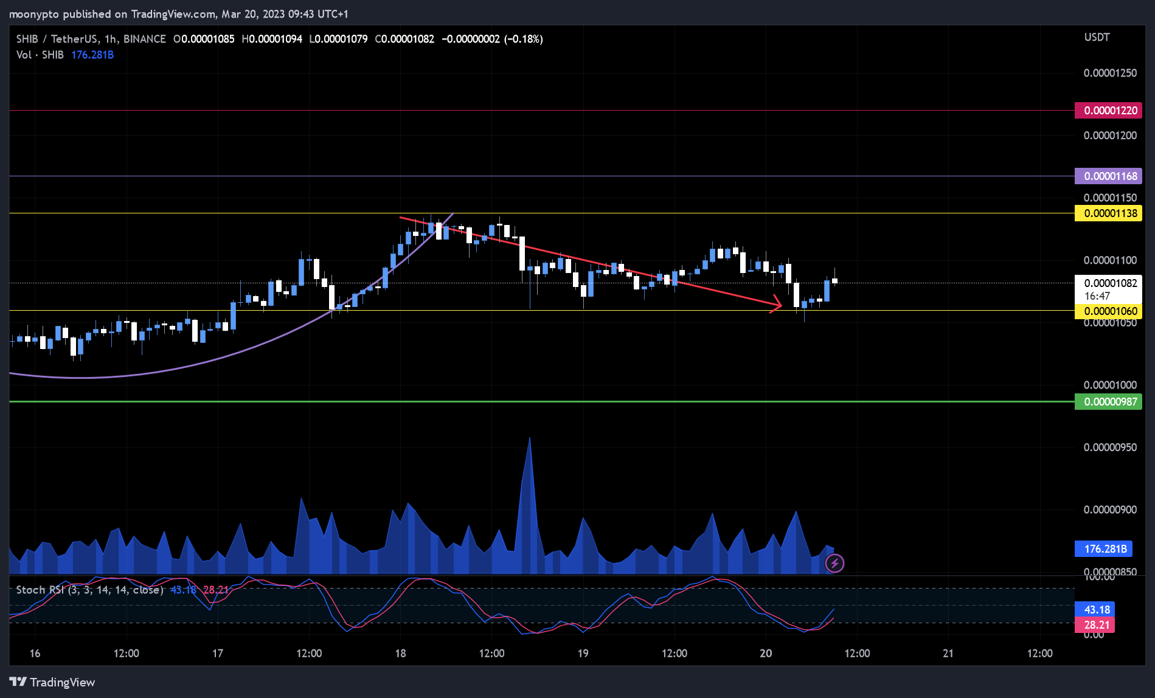Click the 0.00000900 price axis label
The height and width of the screenshot is (698, 1155).
click(1110, 510)
